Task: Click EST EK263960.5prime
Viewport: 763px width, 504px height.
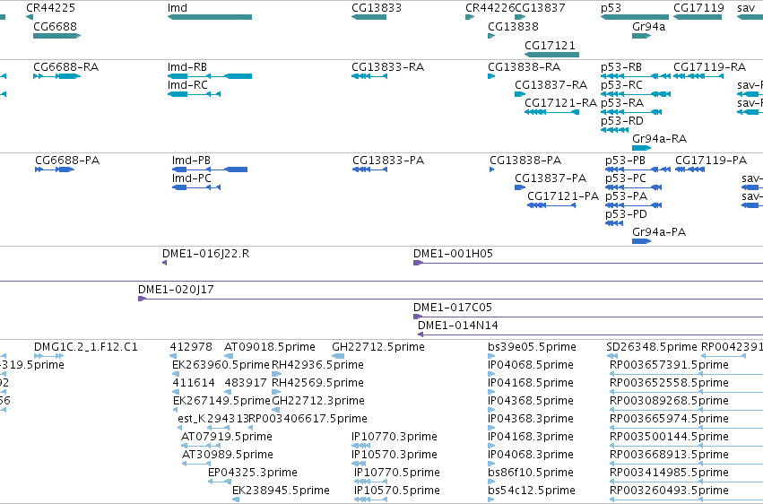Action: click(176, 374)
